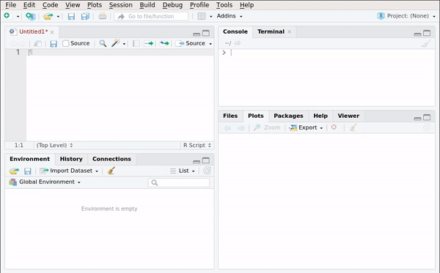Open the Export plot dropdown
The width and height of the screenshot is (440, 273).
point(306,127)
